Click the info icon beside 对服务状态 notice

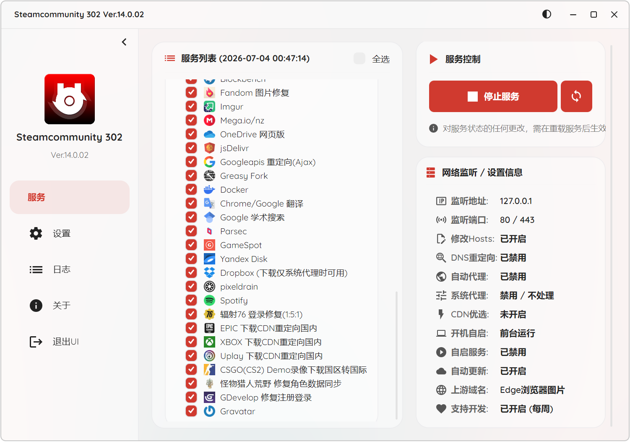434,128
